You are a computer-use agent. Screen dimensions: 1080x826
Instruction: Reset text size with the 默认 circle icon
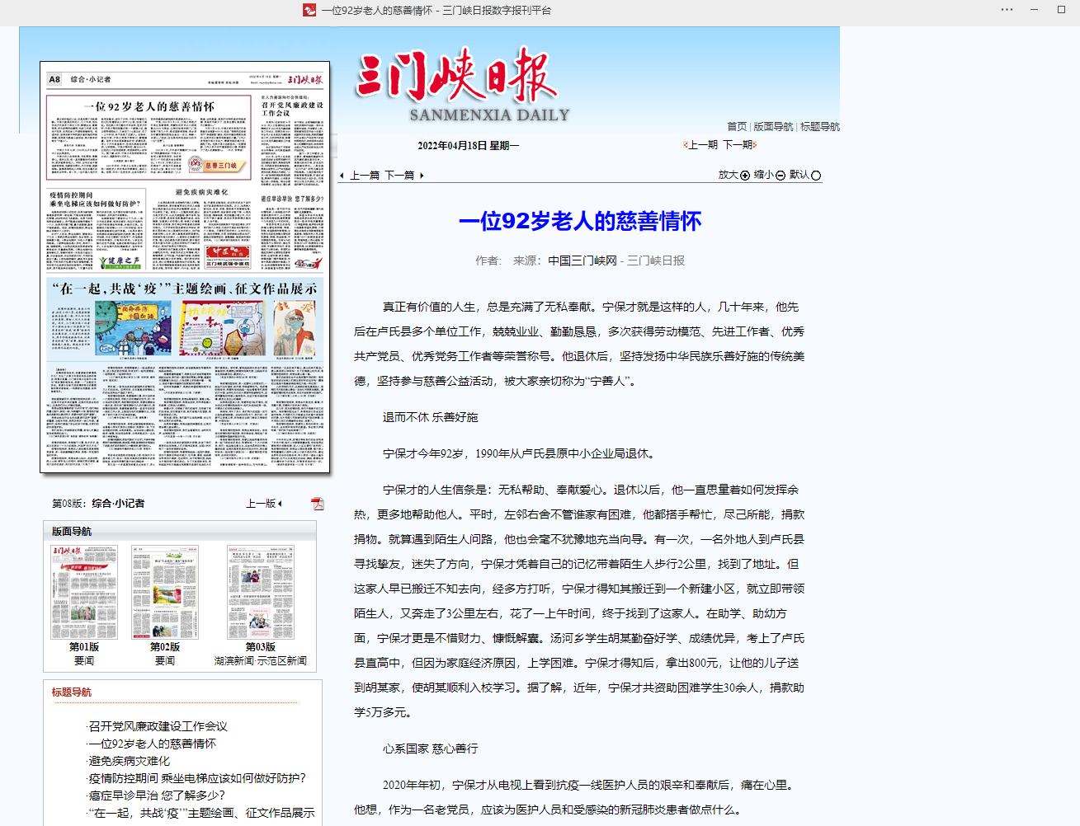[815, 176]
